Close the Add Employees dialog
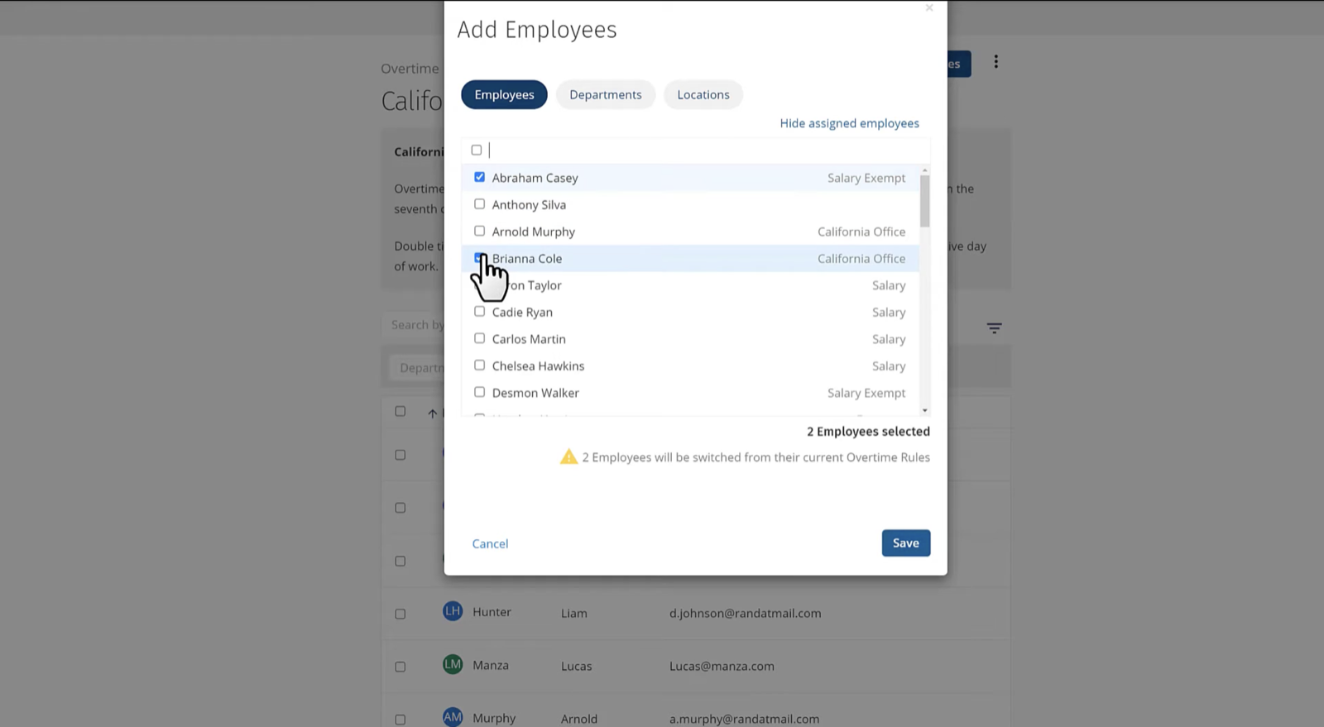The height and width of the screenshot is (727, 1324). click(x=929, y=7)
